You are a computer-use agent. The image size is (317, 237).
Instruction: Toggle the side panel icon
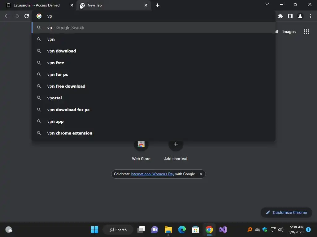tap(290, 16)
